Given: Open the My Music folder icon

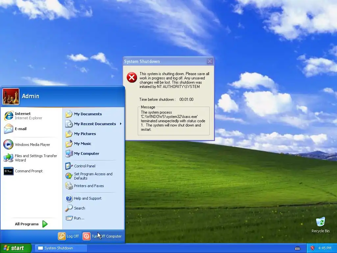Looking at the screenshot, I should tap(69, 144).
